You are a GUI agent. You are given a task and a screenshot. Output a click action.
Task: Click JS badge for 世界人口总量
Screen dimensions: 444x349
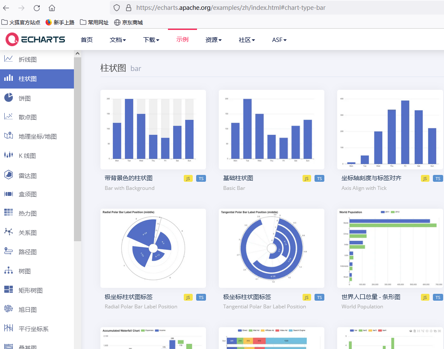tap(425, 297)
